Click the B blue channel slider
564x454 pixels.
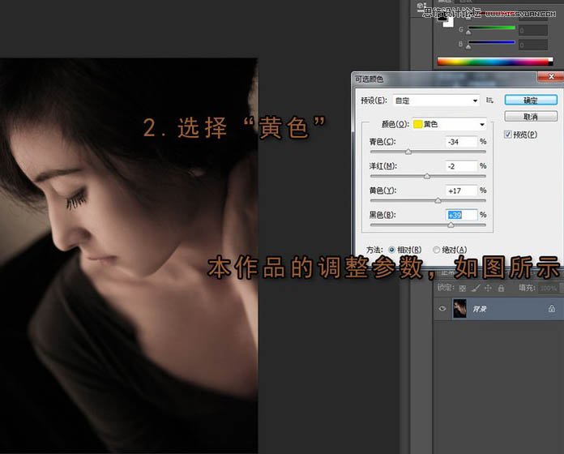tap(491, 44)
